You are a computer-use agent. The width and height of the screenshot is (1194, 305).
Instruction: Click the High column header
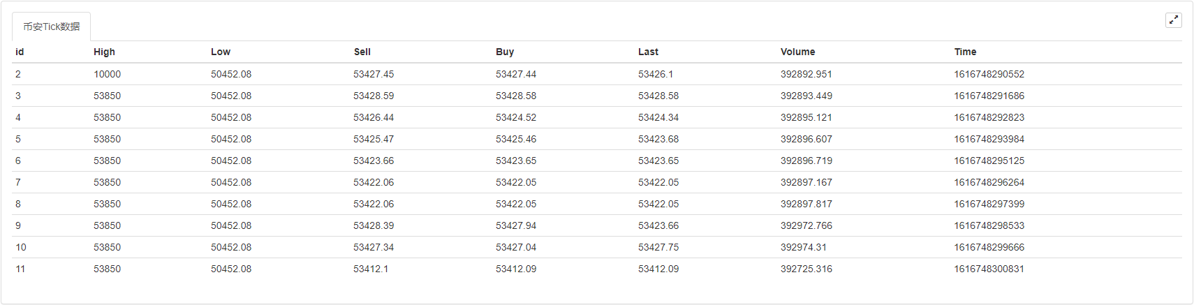[x=104, y=52]
